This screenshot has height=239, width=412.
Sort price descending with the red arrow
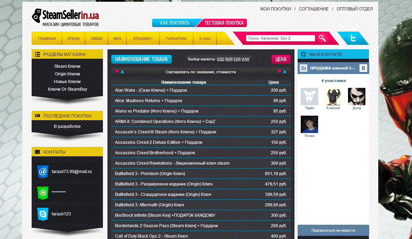click(x=280, y=72)
